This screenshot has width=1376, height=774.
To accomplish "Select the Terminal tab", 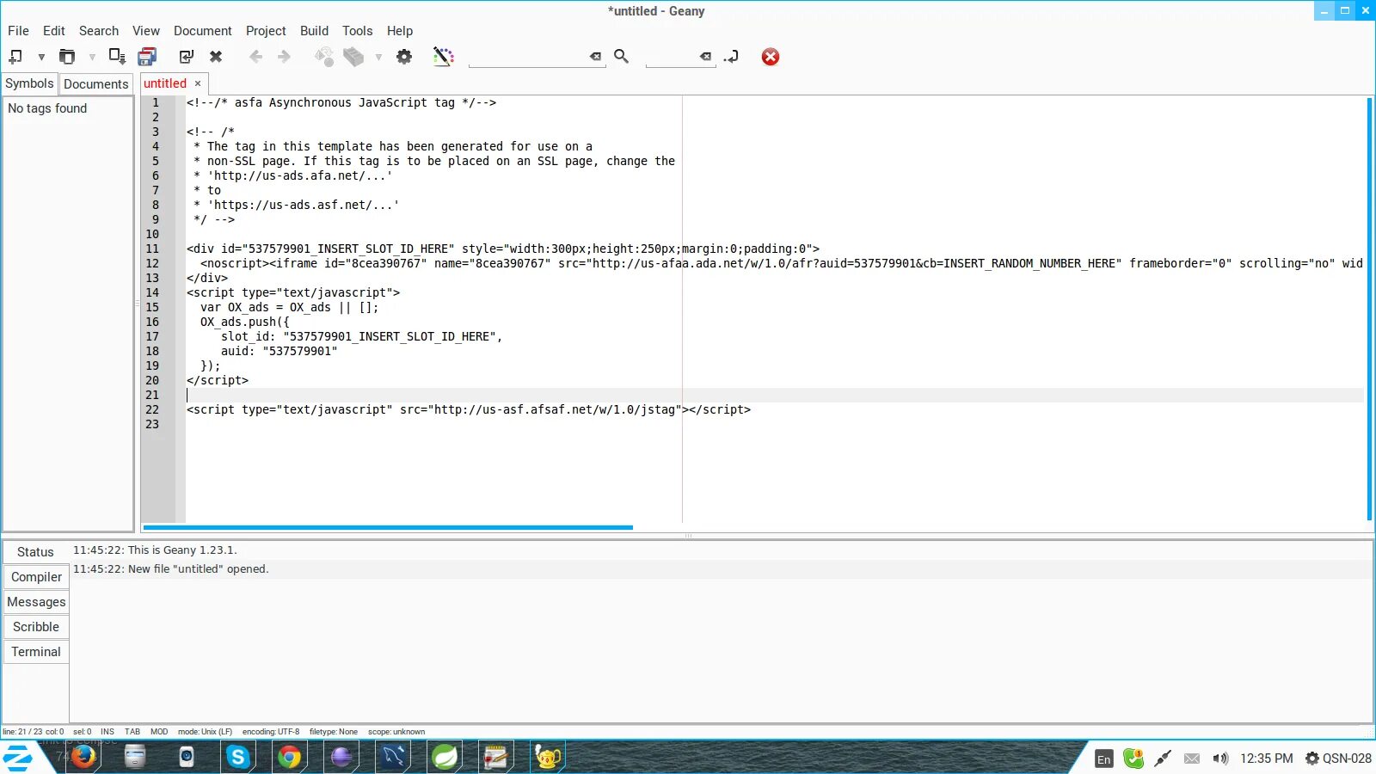I will click(36, 652).
